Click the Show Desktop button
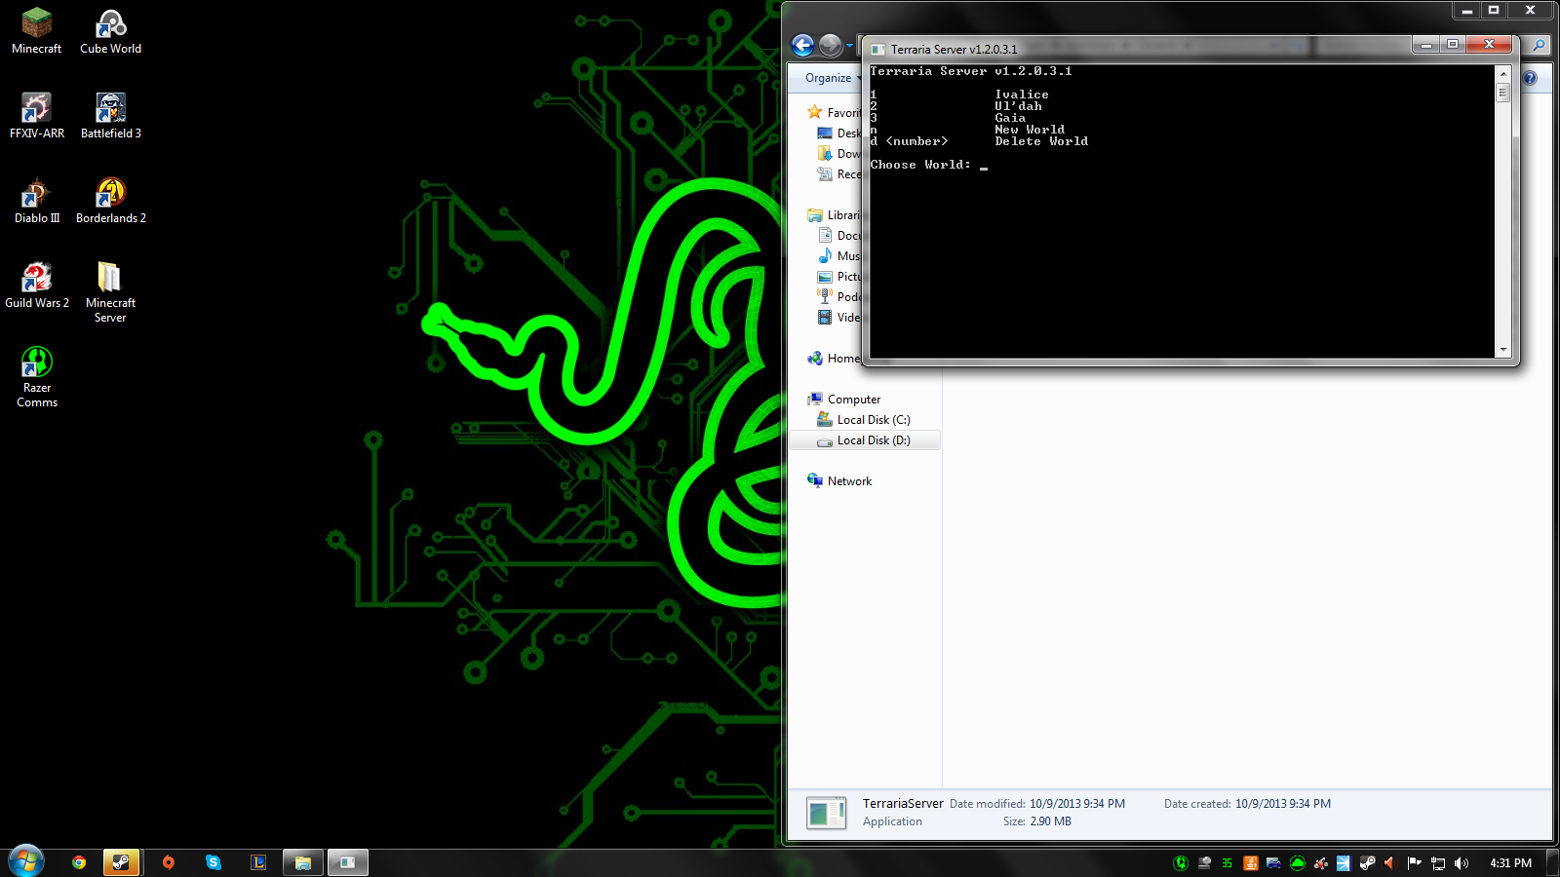 1553,862
